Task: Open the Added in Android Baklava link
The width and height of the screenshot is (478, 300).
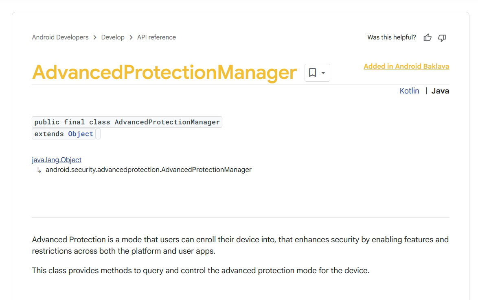Action: pyautogui.click(x=406, y=66)
